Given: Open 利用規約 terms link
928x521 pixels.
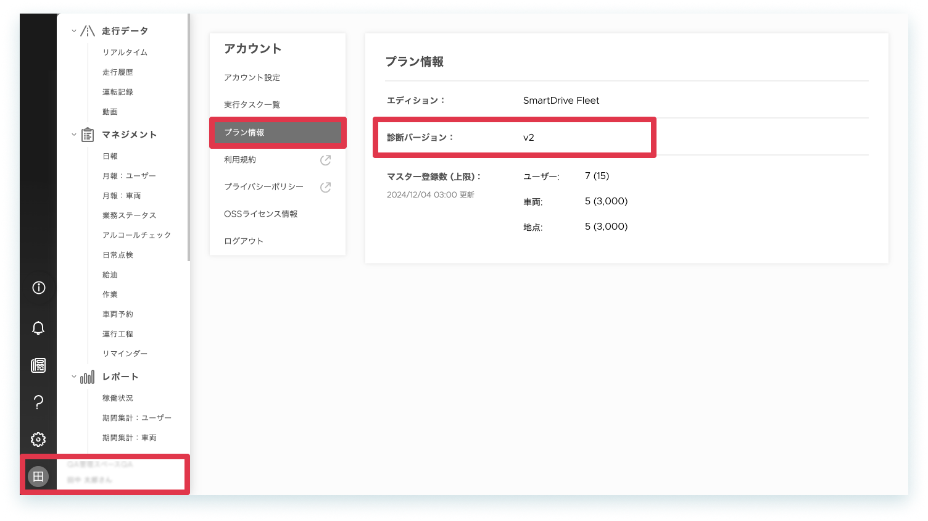Looking at the screenshot, I should pos(240,160).
